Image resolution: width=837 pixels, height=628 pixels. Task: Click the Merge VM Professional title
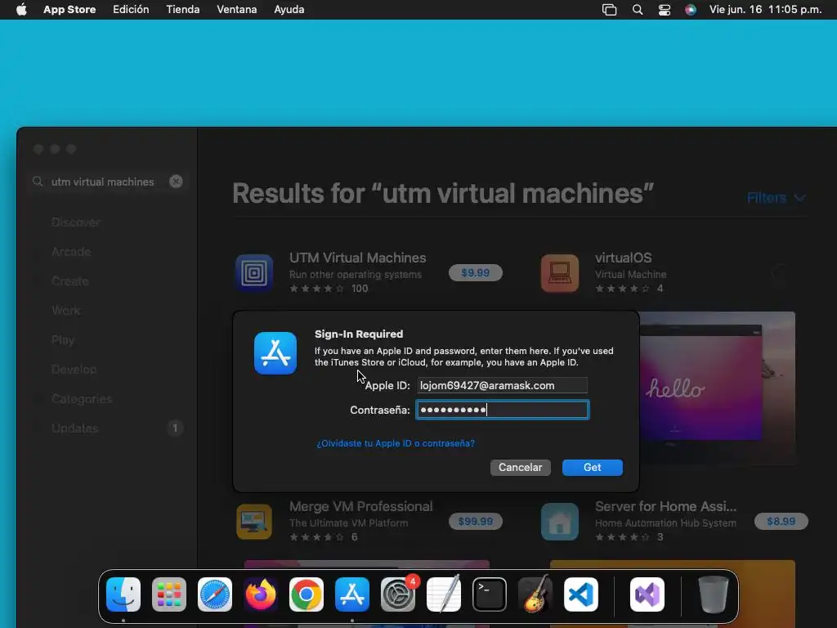coord(360,507)
